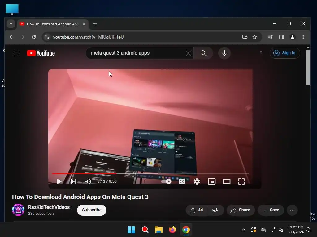Toggle Chrome side panel

point(281,37)
